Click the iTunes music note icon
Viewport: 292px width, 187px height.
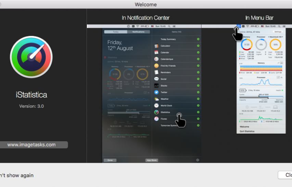click(156, 119)
